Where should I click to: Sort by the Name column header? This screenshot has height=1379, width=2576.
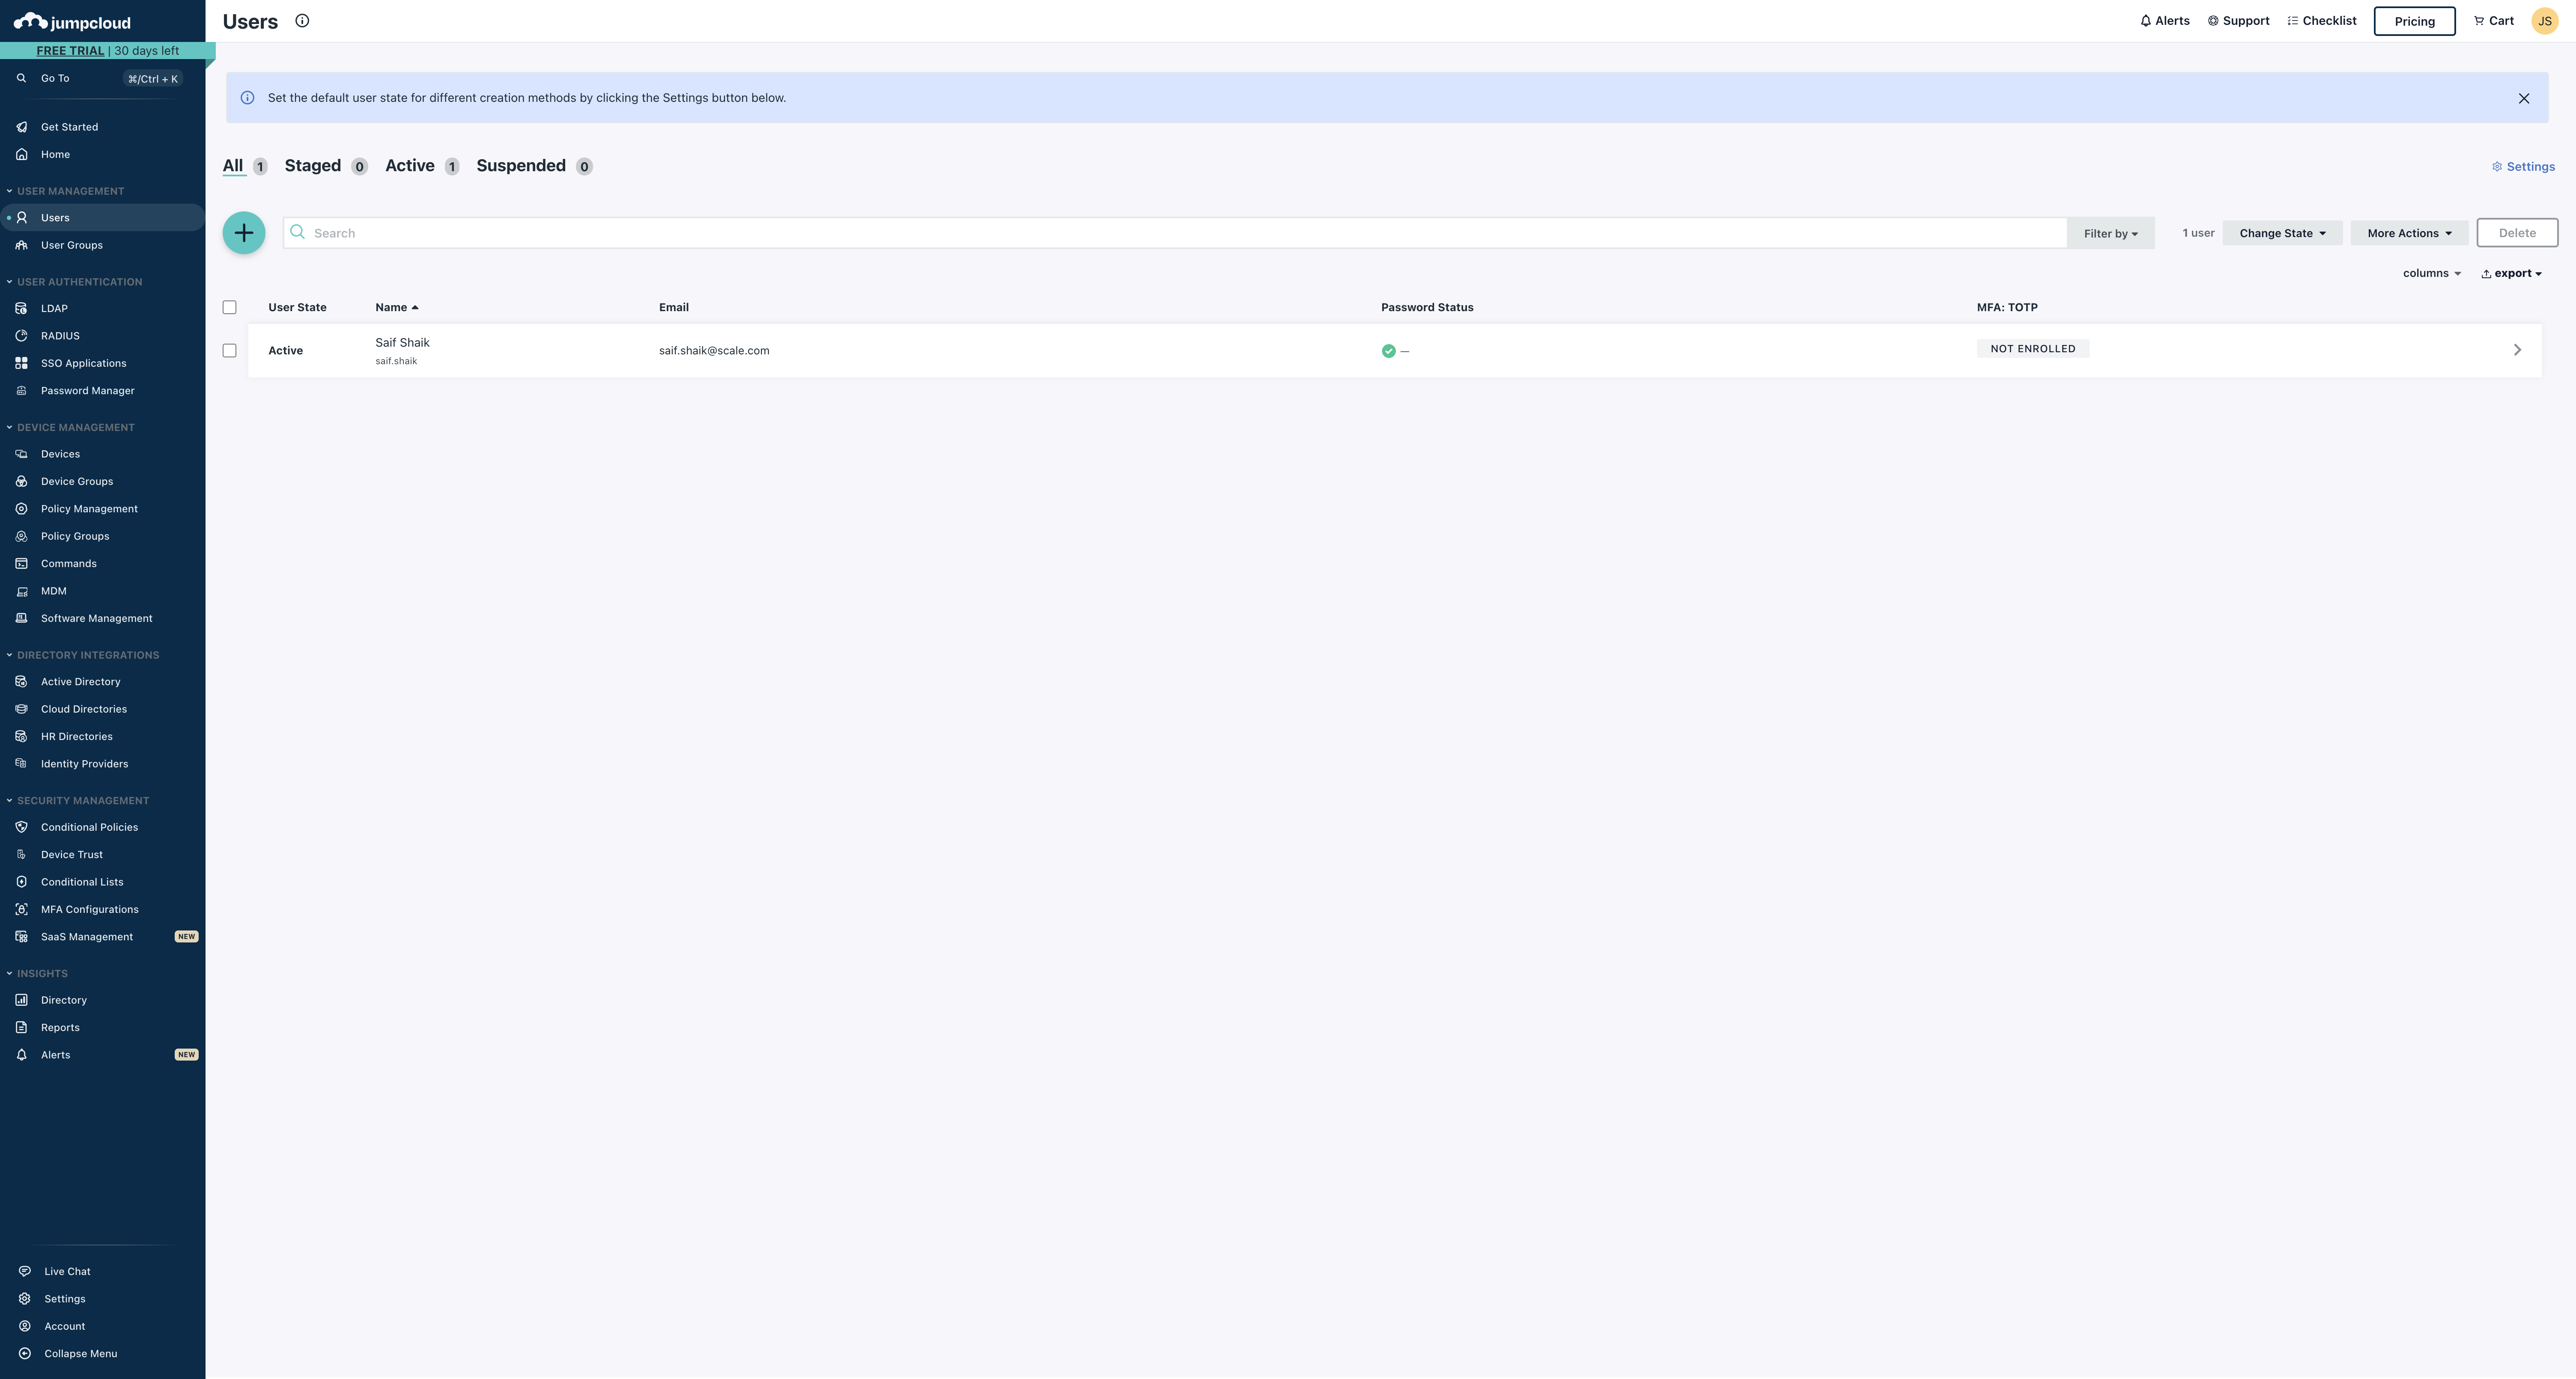396,308
